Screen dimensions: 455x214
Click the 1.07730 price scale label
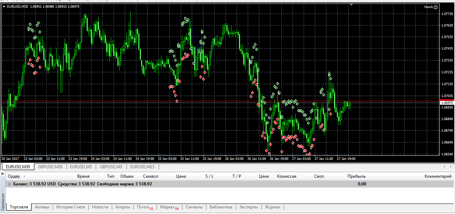[447, 14]
